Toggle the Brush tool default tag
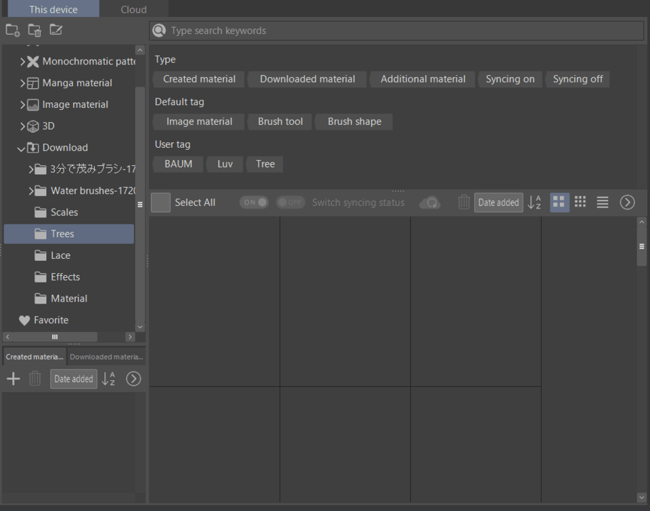The height and width of the screenshot is (511, 650). click(x=280, y=121)
